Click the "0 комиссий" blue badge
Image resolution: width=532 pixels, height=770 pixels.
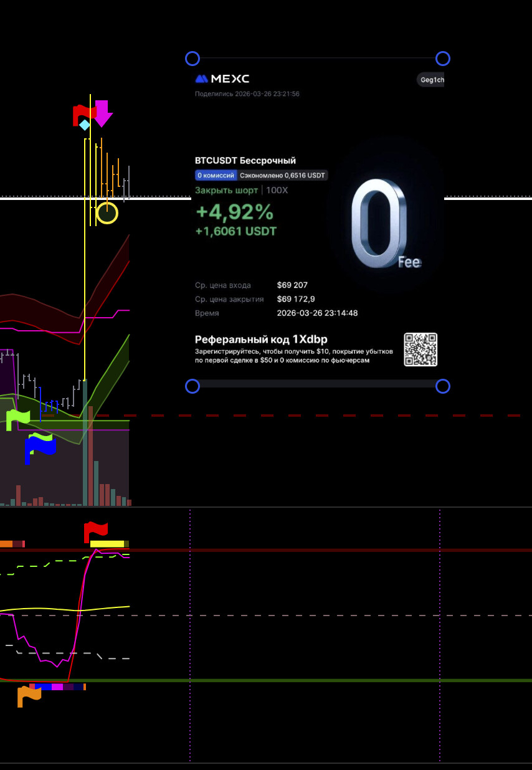tap(216, 176)
